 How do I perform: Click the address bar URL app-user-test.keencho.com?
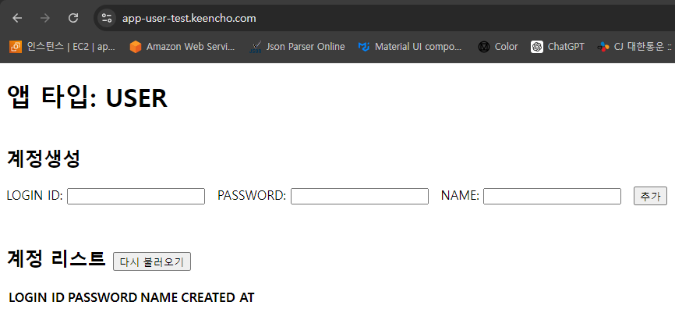(189, 18)
